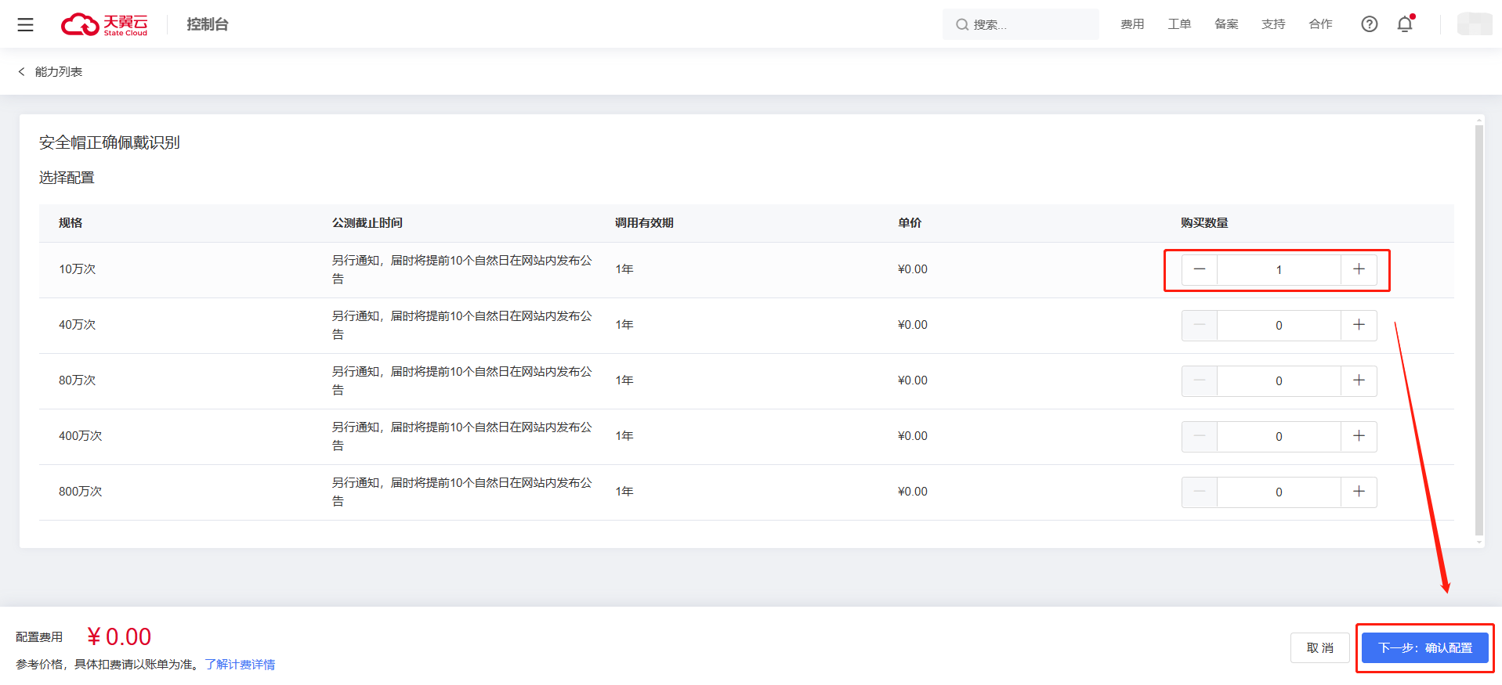Increase quantity for 80万次 row

[1359, 380]
